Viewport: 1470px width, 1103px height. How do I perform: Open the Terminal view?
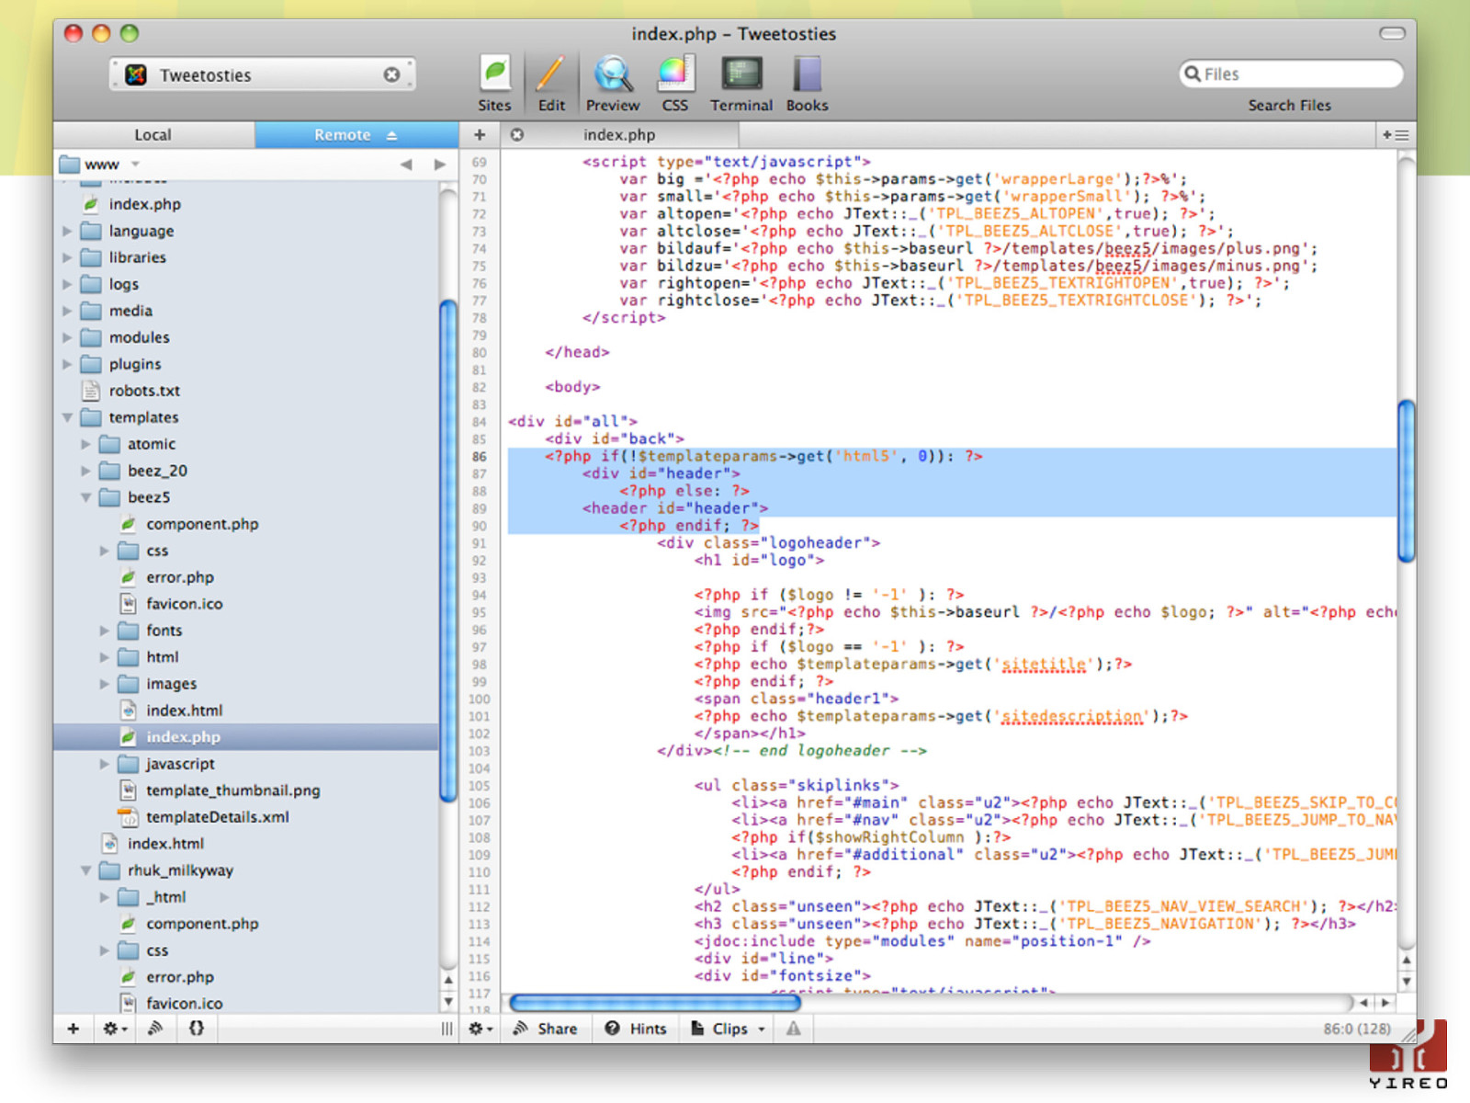tap(741, 84)
